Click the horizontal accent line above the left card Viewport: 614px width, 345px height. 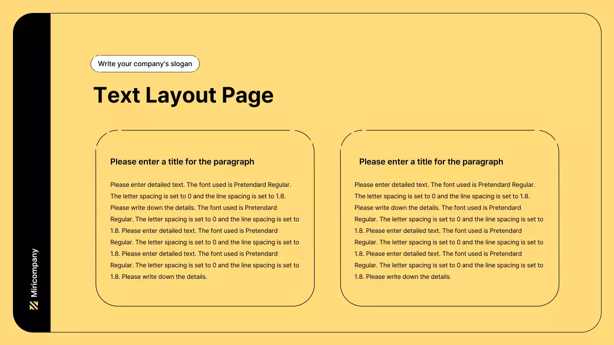pos(206,130)
